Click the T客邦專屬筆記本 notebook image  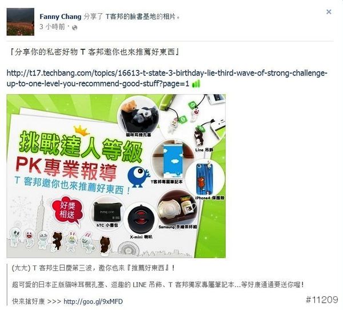tap(173, 161)
